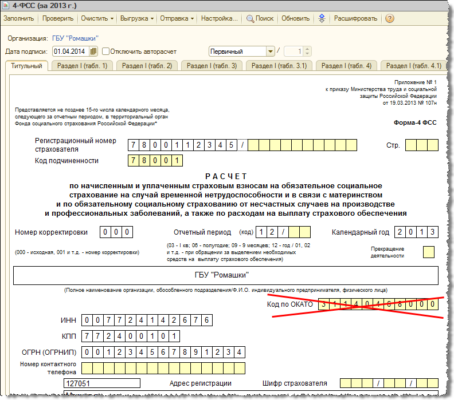454x400 pixels.
Task: Open the ГБУ "Ромашки" organization link
Action: coord(75,38)
